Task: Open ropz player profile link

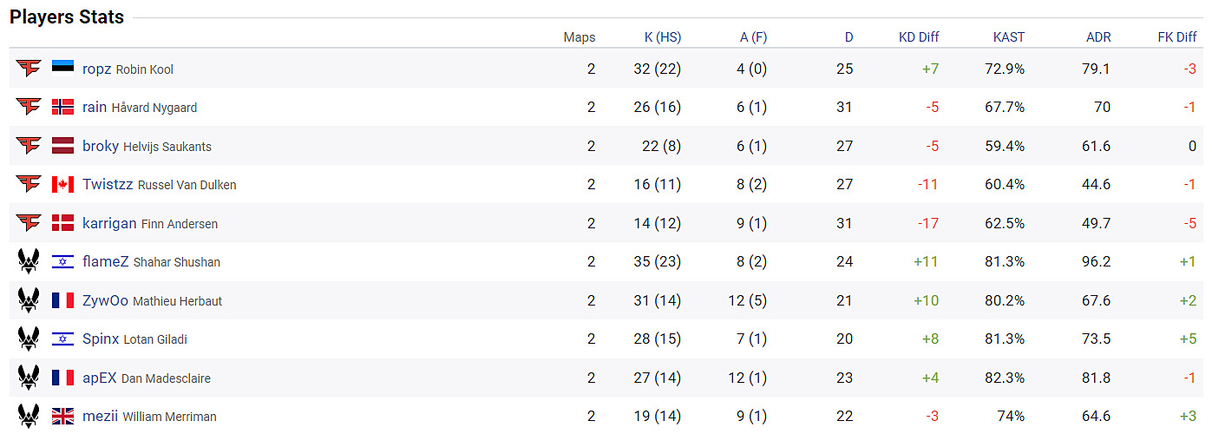Action: [x=97, y=69]
